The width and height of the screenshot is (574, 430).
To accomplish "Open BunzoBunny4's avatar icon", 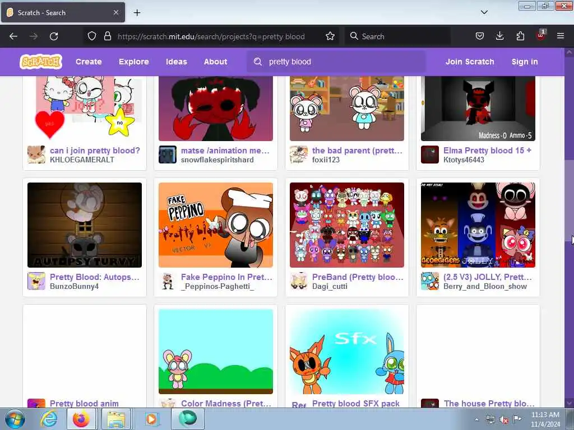I will point(36,281).
